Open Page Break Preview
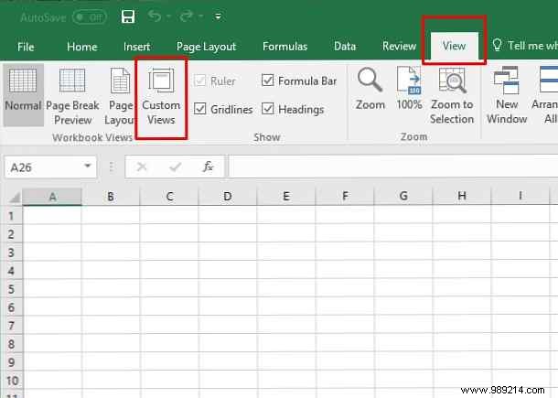Screen dimensions: 558x398 pyautogui.click(x=72, y=96)
